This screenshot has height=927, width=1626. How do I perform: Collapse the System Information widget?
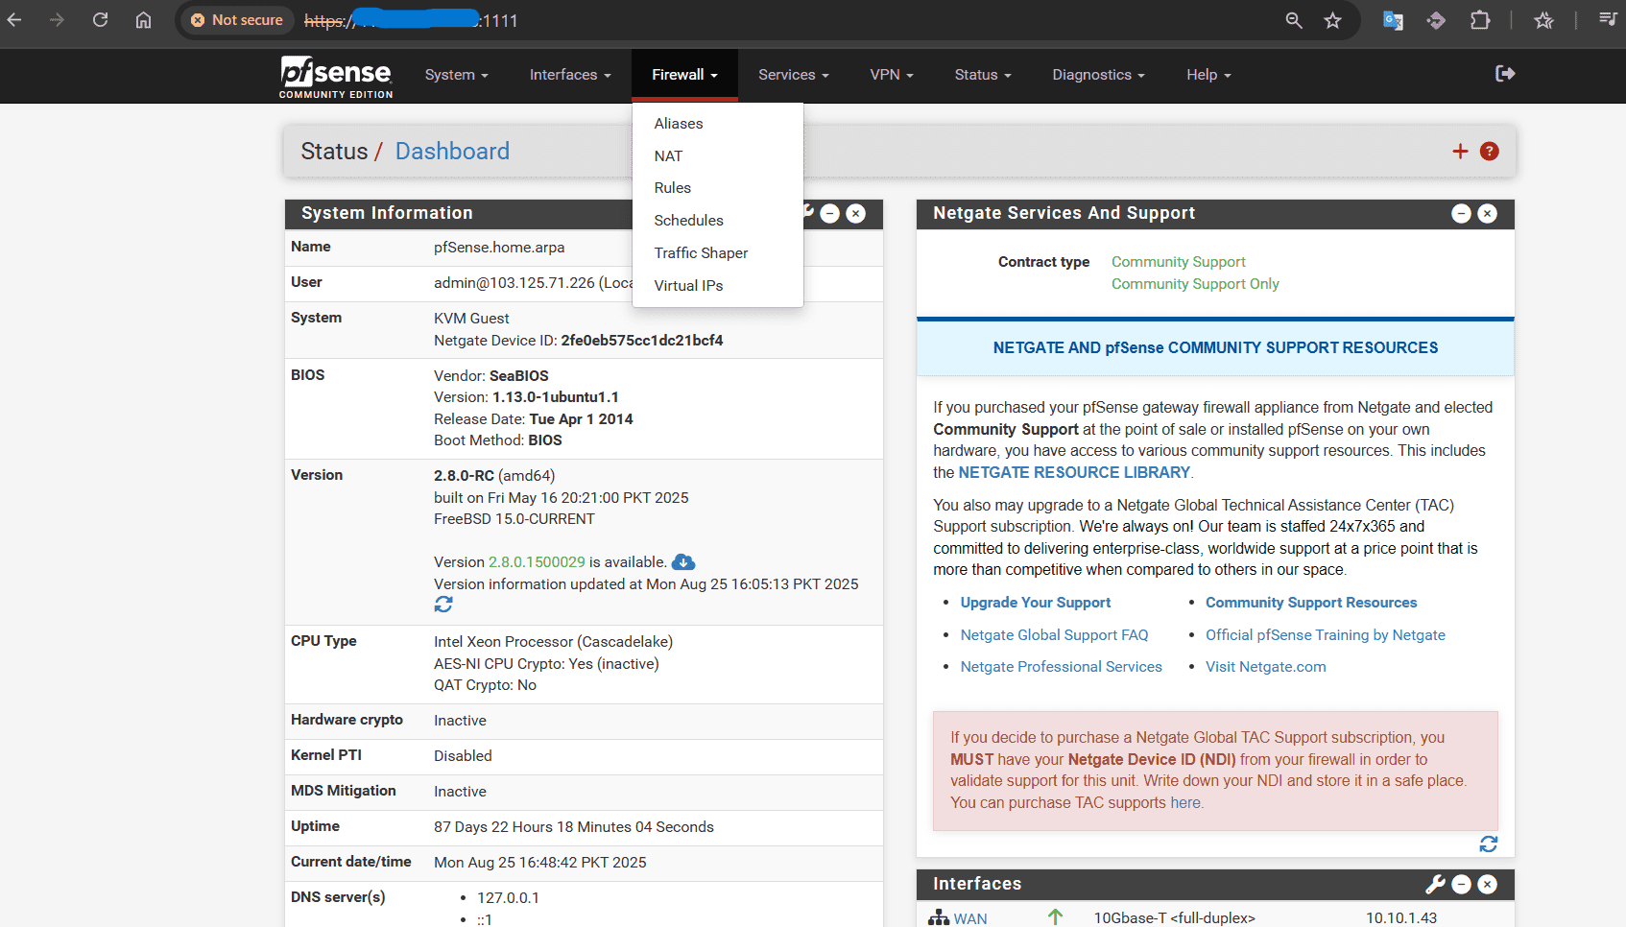[830, 213]
